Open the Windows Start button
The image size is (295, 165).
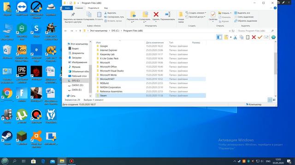(x=5, y=161)
